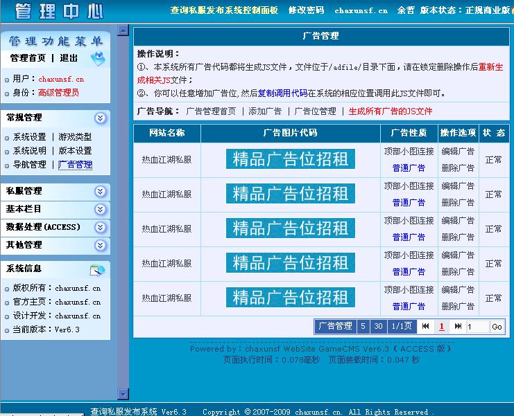Expand the 基本栏目 section
514x416 pixels.
(x=101, y=210)
